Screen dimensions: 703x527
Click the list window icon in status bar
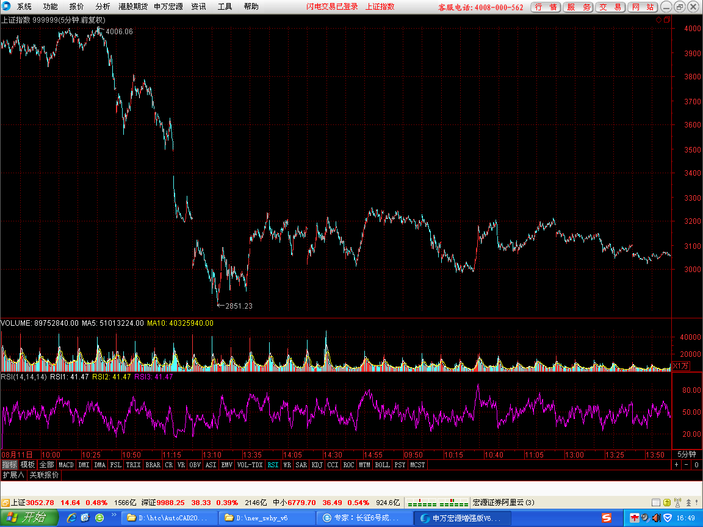655,503
